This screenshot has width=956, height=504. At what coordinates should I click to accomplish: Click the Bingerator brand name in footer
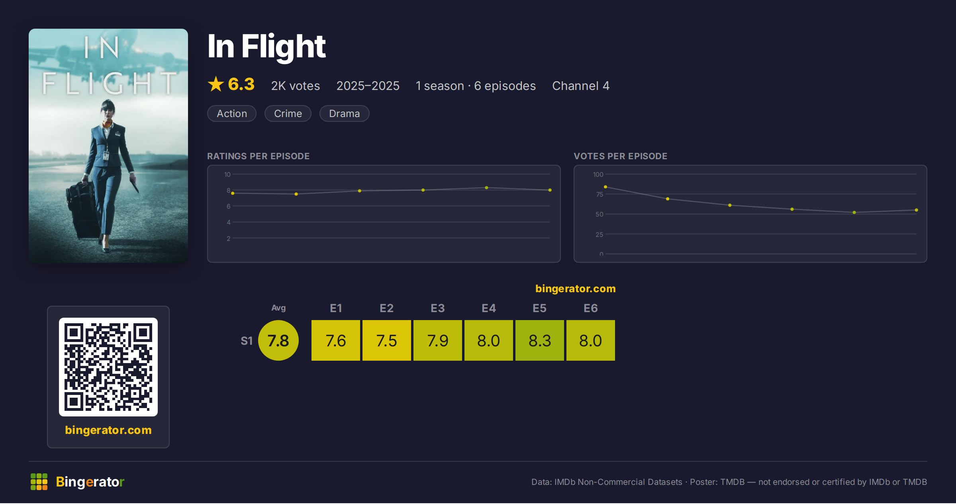tap(90, 482)
